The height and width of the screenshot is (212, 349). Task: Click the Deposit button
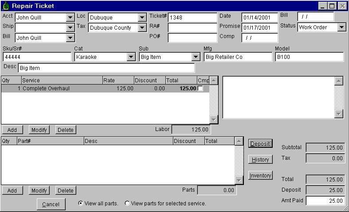[260, 143]
